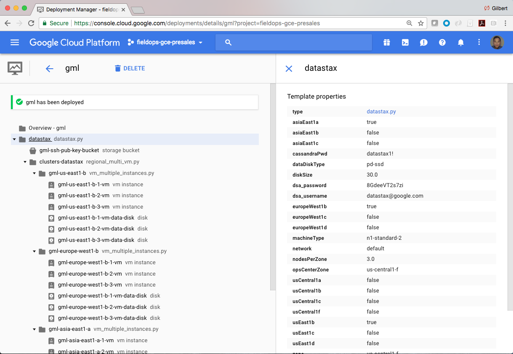Image resolution: width=513 pixels, height=354 pixels.
Task: Select gml-europe-west1-b-3-vm instance
Action: (90, 285)
